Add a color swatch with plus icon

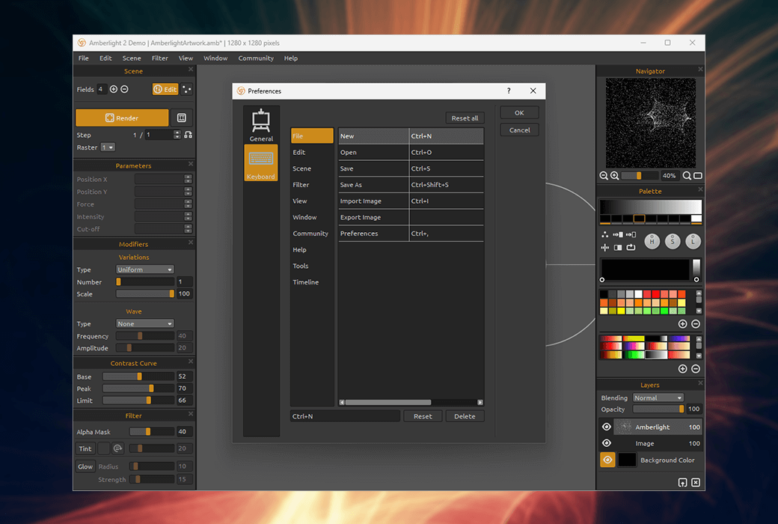(x=683, y=324)
